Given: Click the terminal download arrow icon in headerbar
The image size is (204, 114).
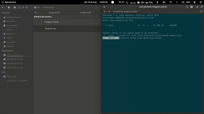Looking at the screenshot, I should coord(197,7).
